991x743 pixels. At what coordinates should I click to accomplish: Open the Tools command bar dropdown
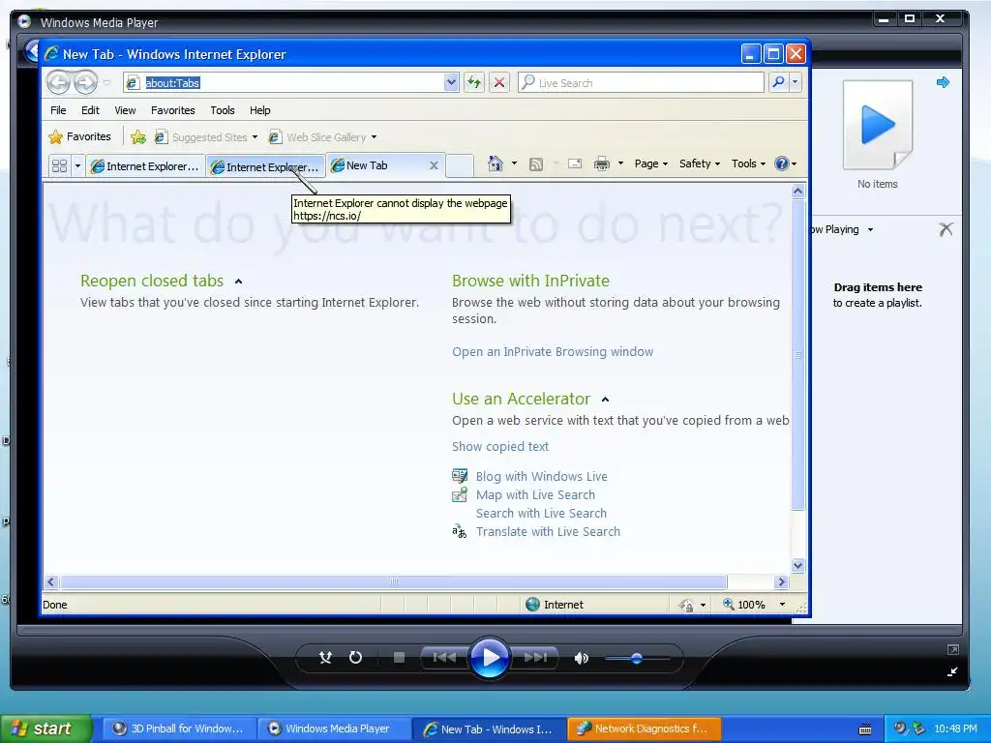tap(748, 163)
